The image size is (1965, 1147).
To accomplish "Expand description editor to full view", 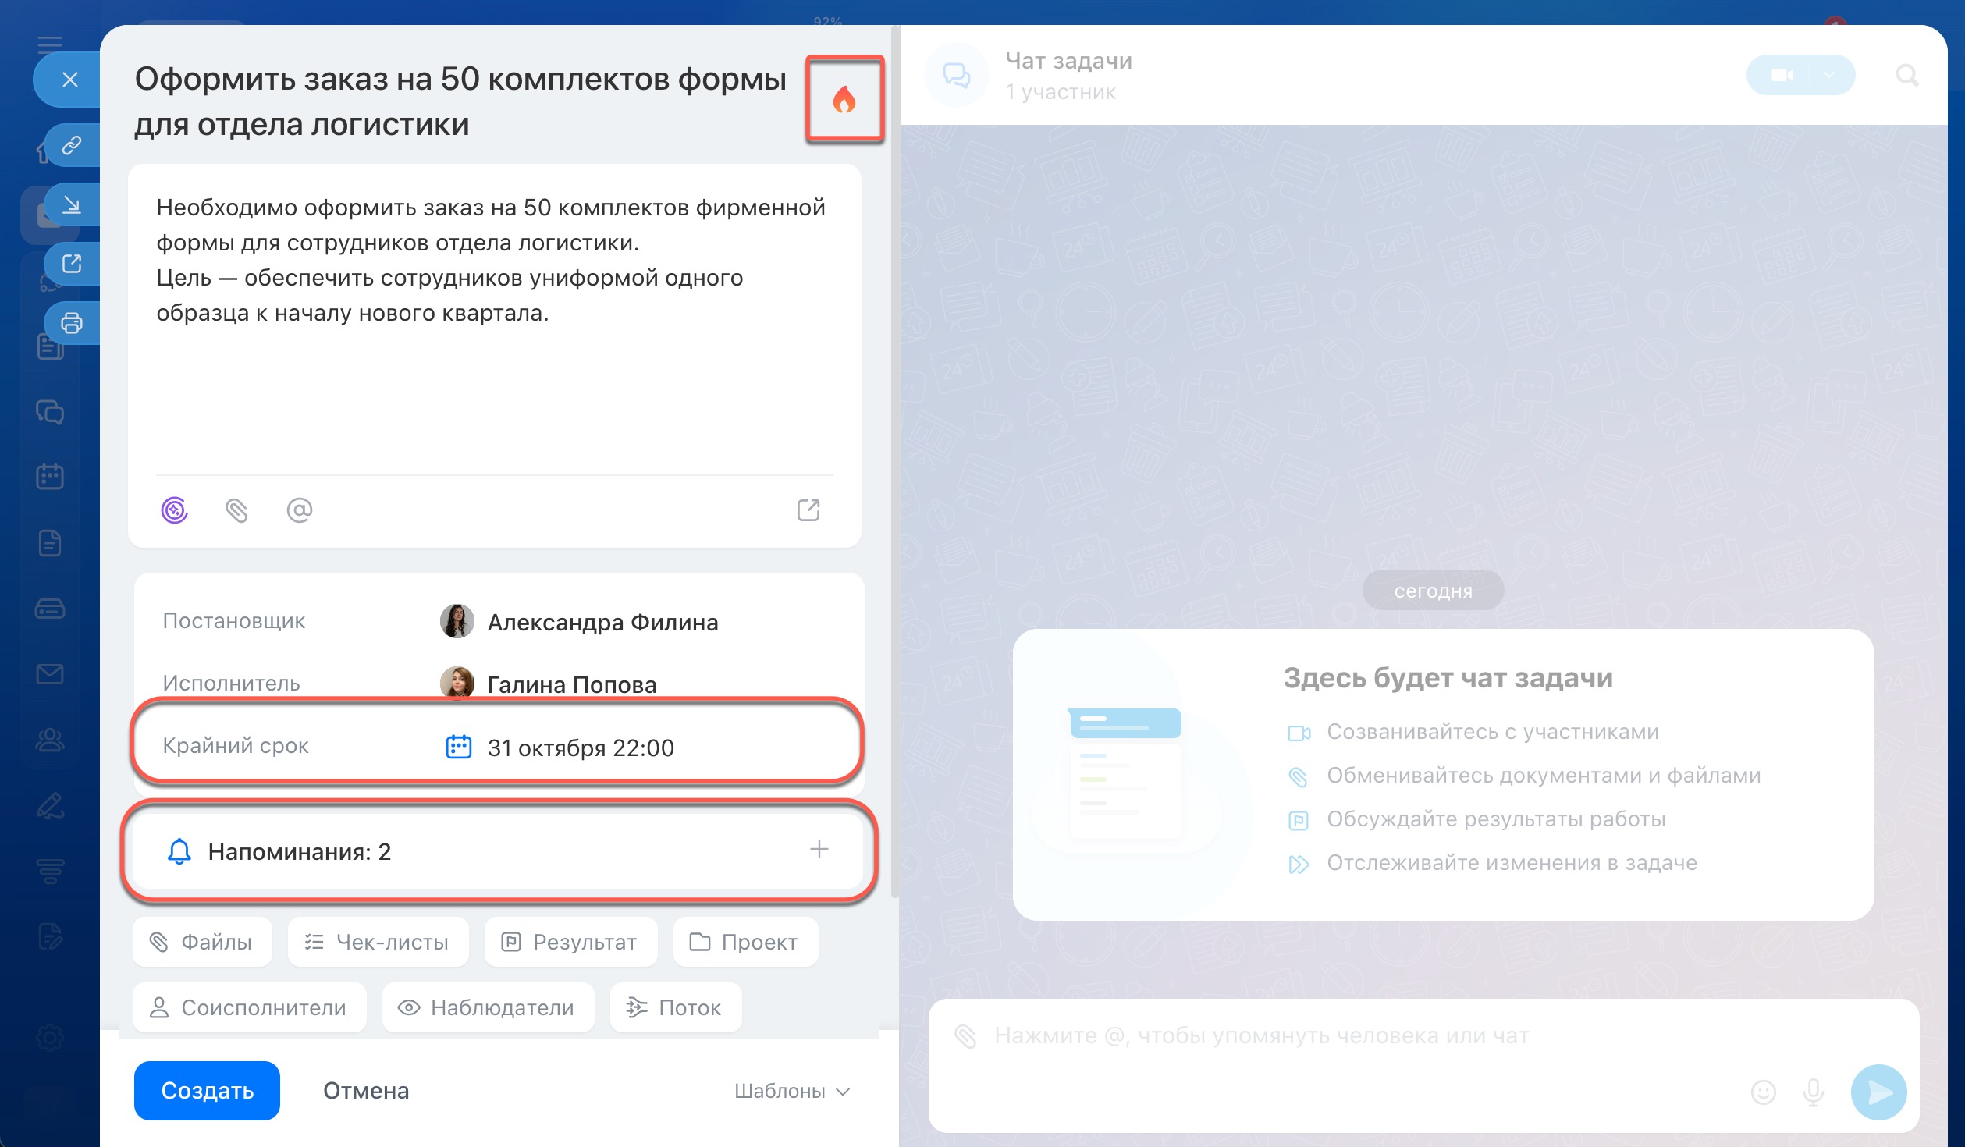I will [808, 510].
